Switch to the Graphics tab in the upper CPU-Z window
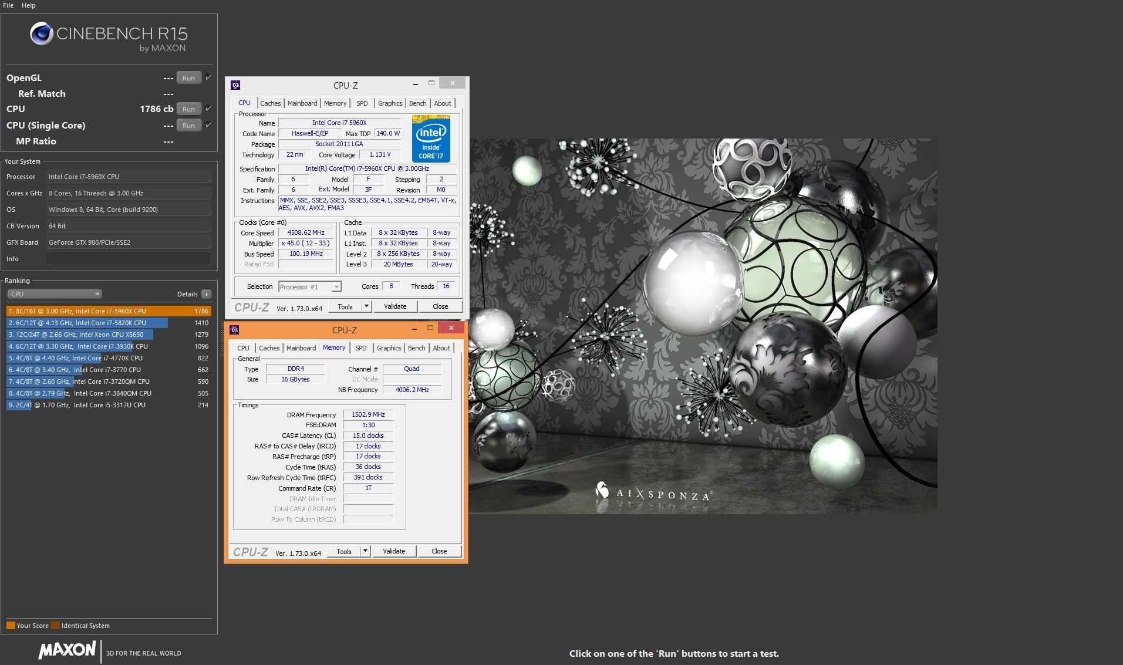This screenshot has height=665, width=1123. click(x=390, y=103)
